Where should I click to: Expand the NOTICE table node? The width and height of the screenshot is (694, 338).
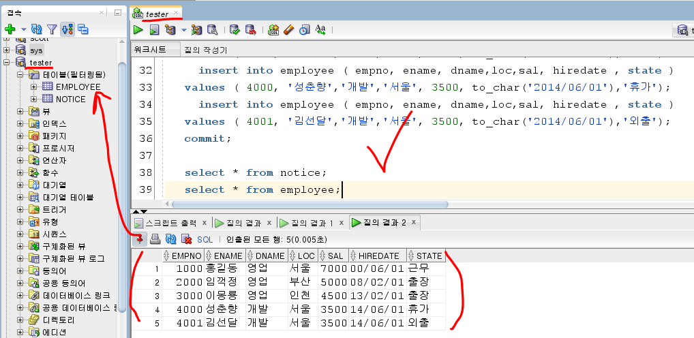click(33, 99)
